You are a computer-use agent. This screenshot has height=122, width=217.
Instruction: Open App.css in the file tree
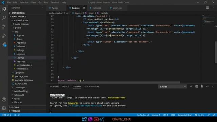tap(27, 35)
